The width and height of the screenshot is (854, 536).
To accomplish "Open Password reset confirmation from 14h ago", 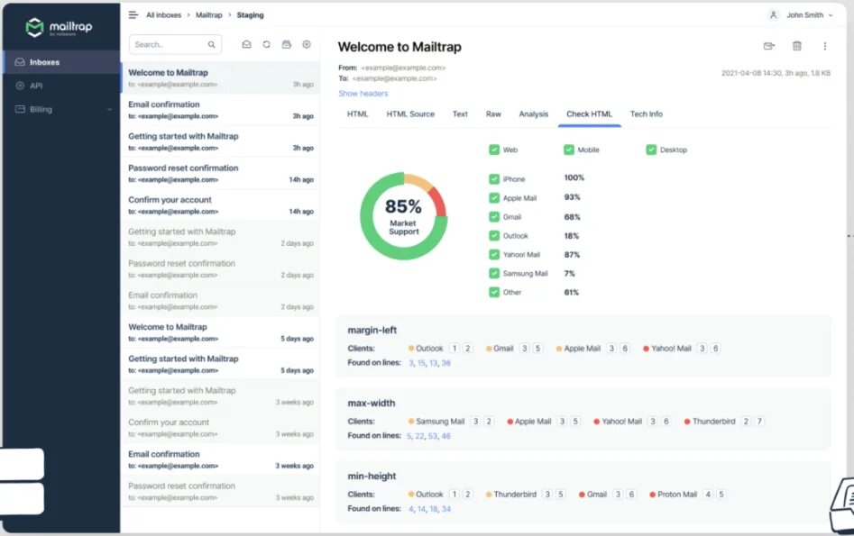I will [x=220, y=173].
